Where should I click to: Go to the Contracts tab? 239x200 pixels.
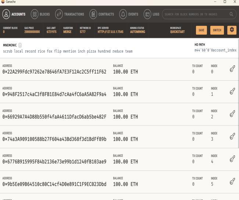click(101, 14)
